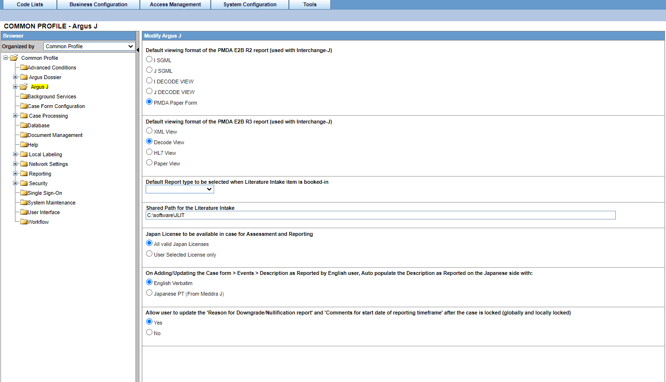Click the Argus J highlighted tree label
The height and width of the screenshot is (382, 666).
(x=40, y=87)
